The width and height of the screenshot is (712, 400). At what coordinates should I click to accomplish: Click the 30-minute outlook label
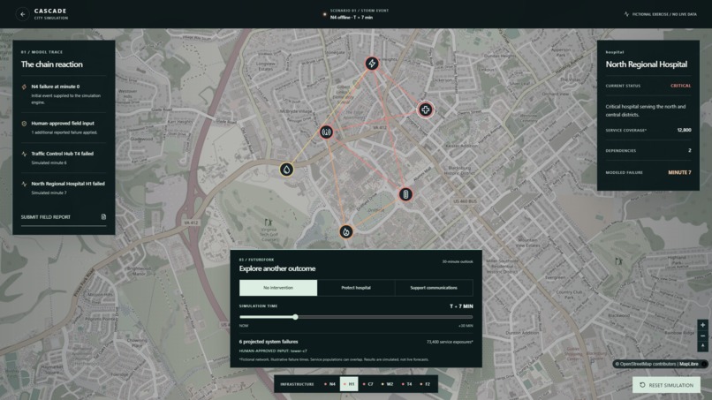[x=458, y=261]
